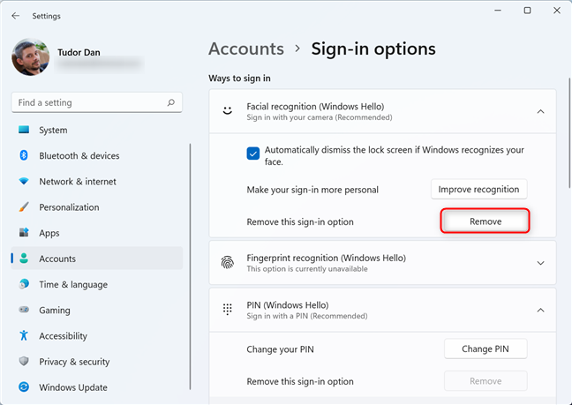The width and height of the screenshot is (572, 405).
Task: Open the System settings page
Action: [x=97, y=130]
